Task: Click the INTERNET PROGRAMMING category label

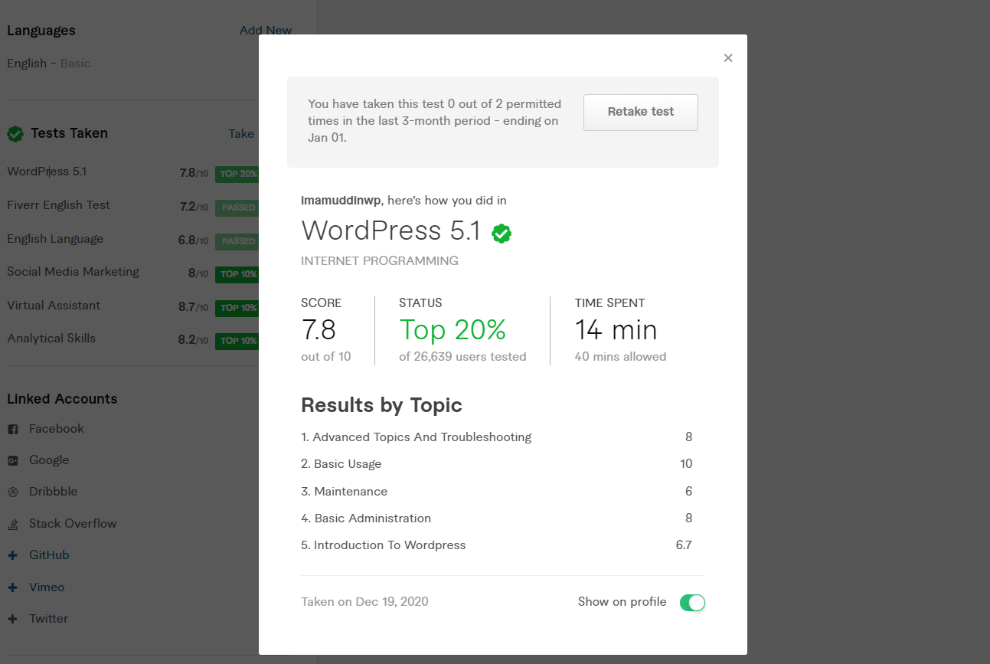Action: tap(380, 261)
